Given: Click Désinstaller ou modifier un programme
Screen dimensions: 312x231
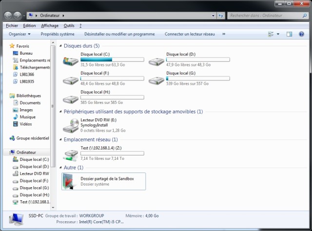Looking at the screenshot, I should pos(119,34).
